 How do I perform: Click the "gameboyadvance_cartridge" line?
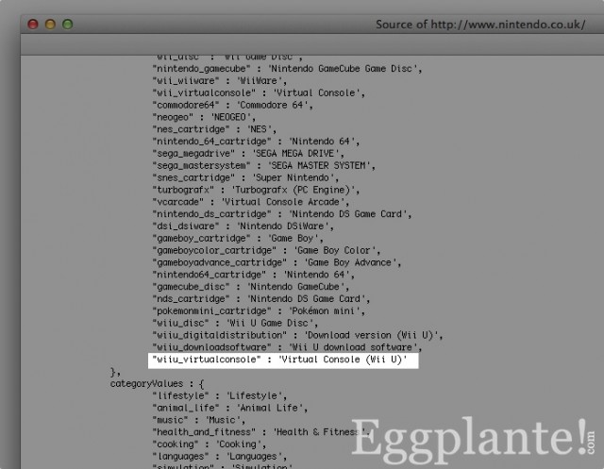pyautogui.click(x=277, y=262)
